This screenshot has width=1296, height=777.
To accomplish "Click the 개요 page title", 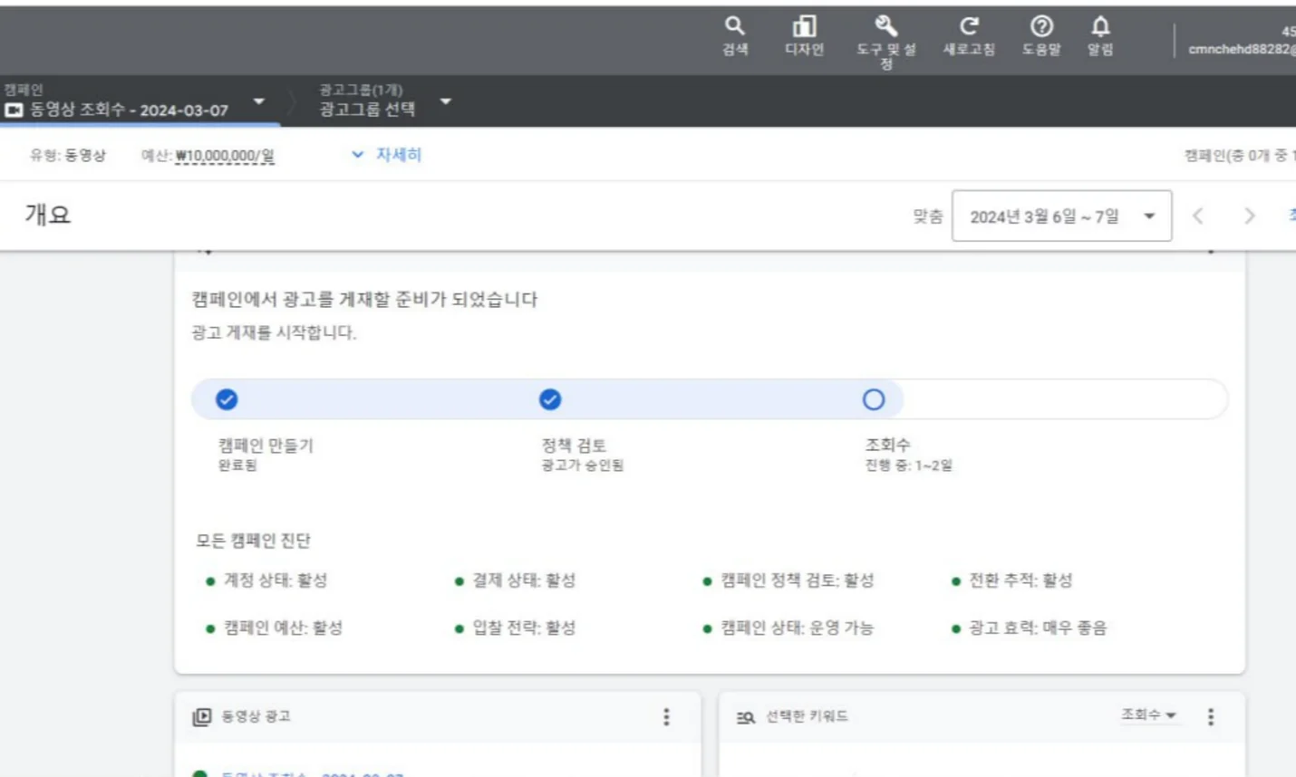I will (47, 215).
